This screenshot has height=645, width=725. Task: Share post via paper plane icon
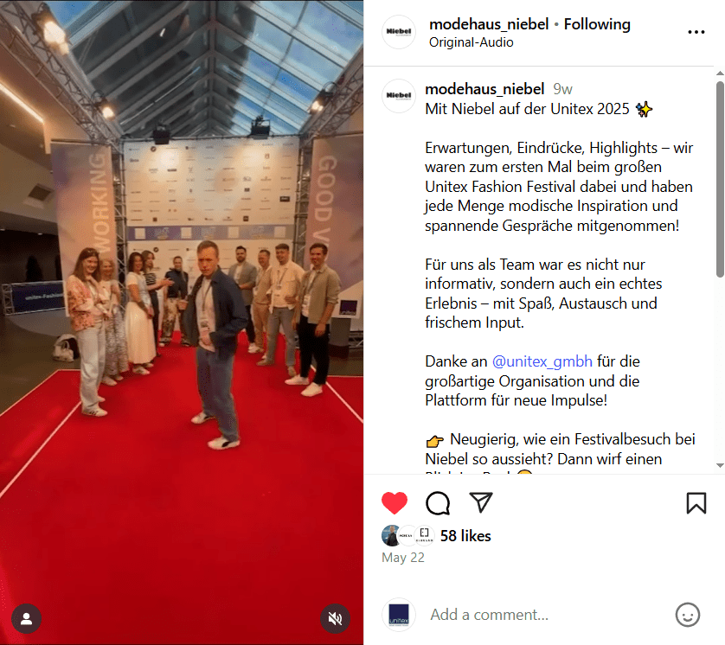(x=481, y=502)
